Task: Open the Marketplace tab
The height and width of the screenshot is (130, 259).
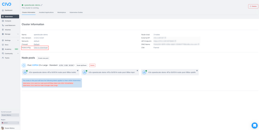Action: coord(62,12)
